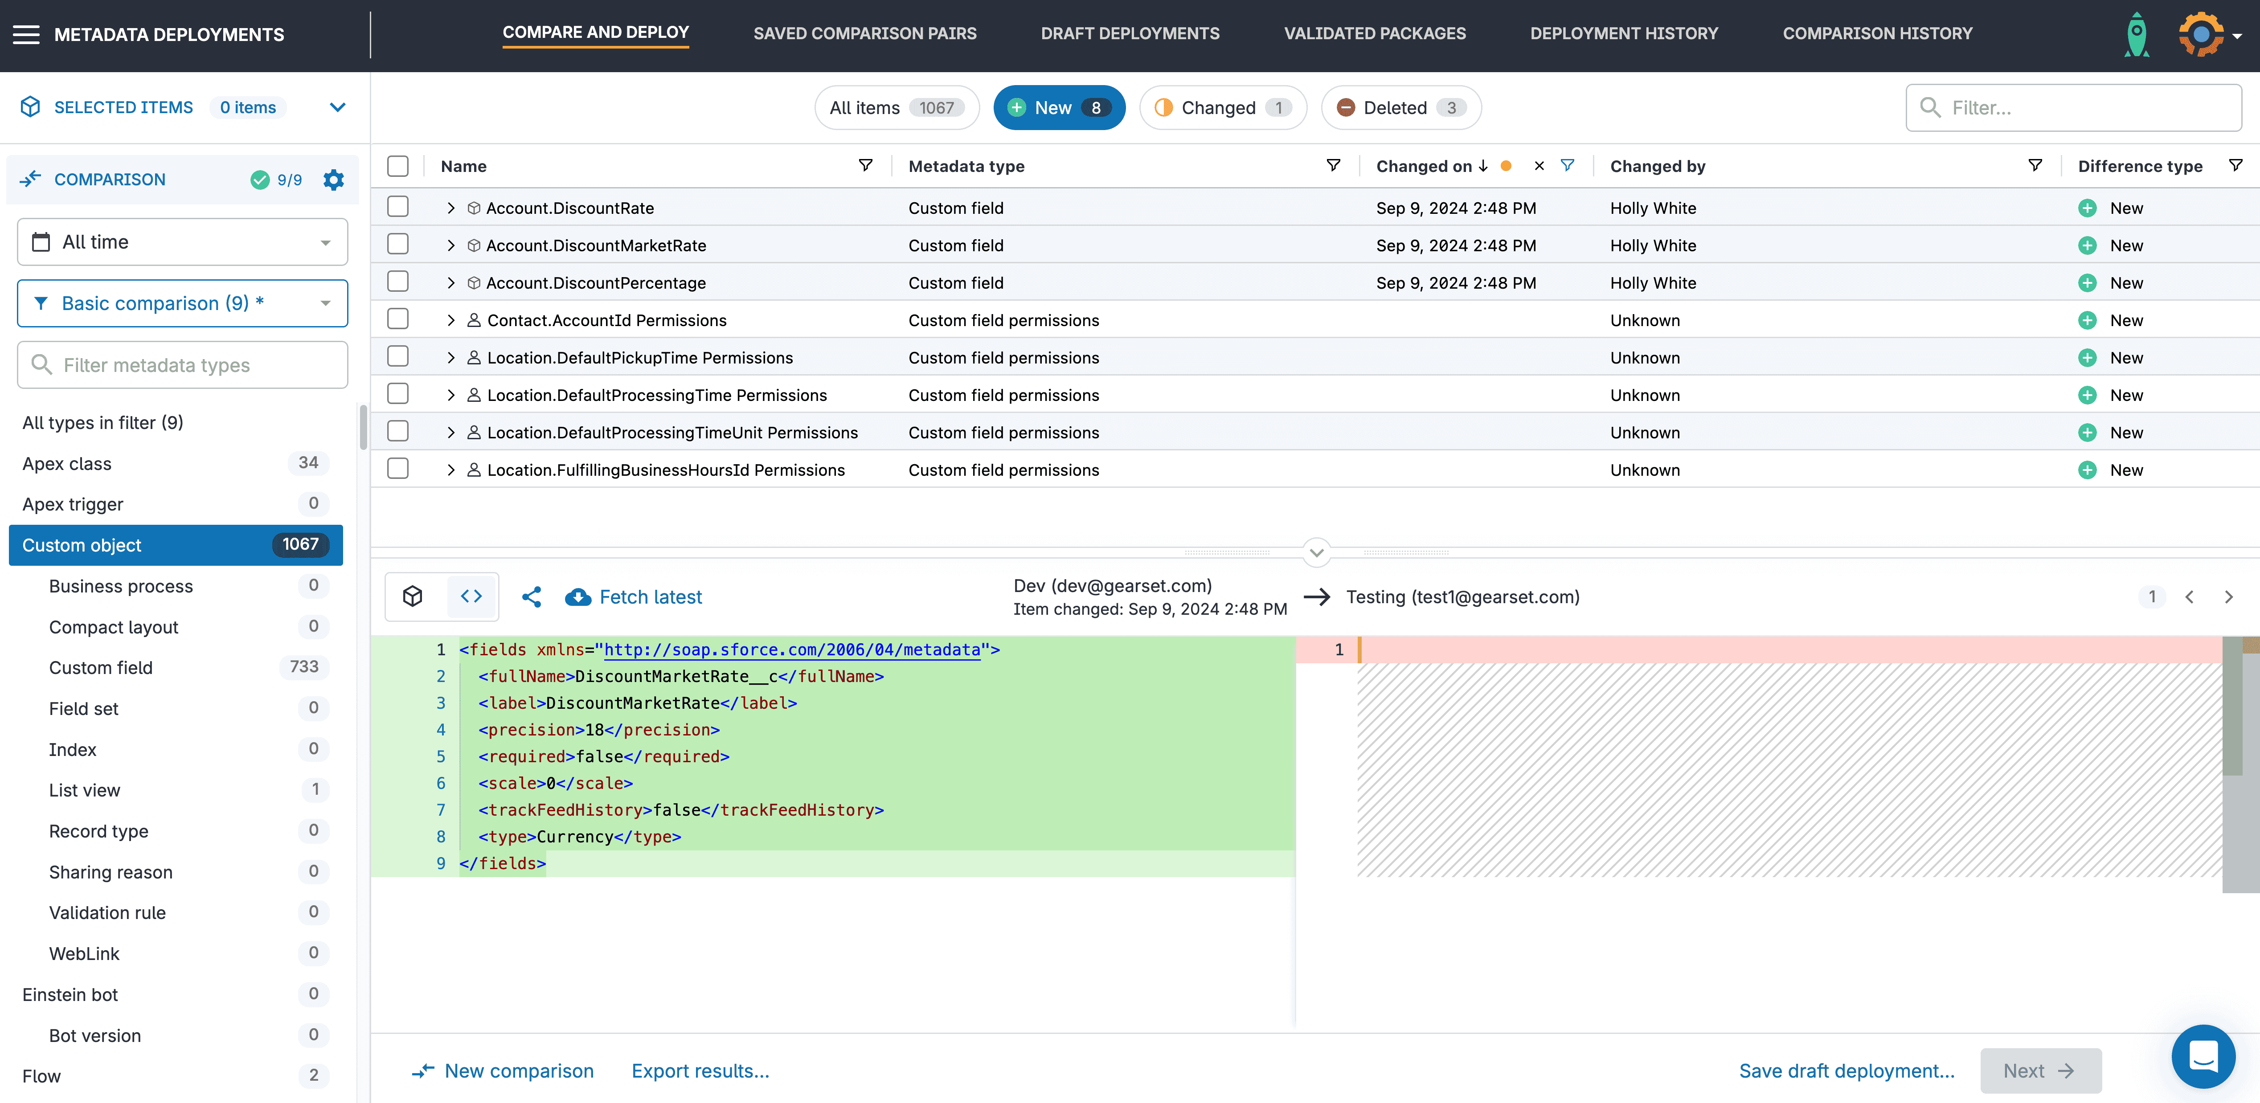The height and width of the screenshot is (1103, 2260).
Task: Clear the Changed on column filter
Action: tap(1539, 166)
